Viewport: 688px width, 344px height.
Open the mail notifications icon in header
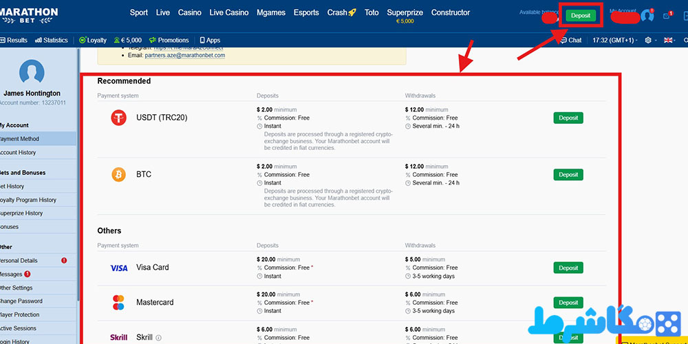[x=668, y=15]
